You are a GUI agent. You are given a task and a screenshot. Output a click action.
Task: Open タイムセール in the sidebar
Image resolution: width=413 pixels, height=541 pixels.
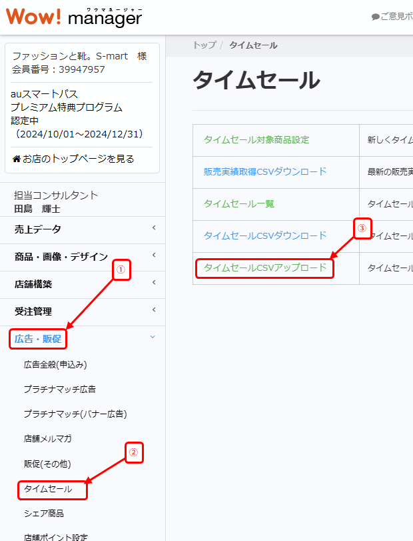pos(48,489)
